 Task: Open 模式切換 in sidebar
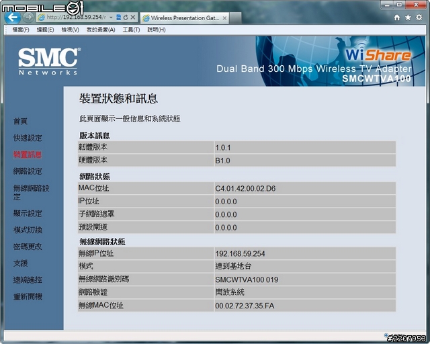[x=28, y=230]
